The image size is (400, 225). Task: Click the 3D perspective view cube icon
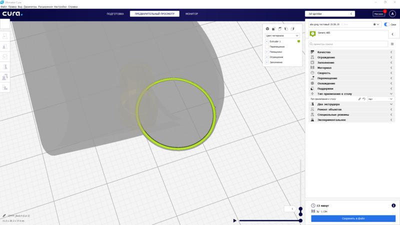pos(267,29)
